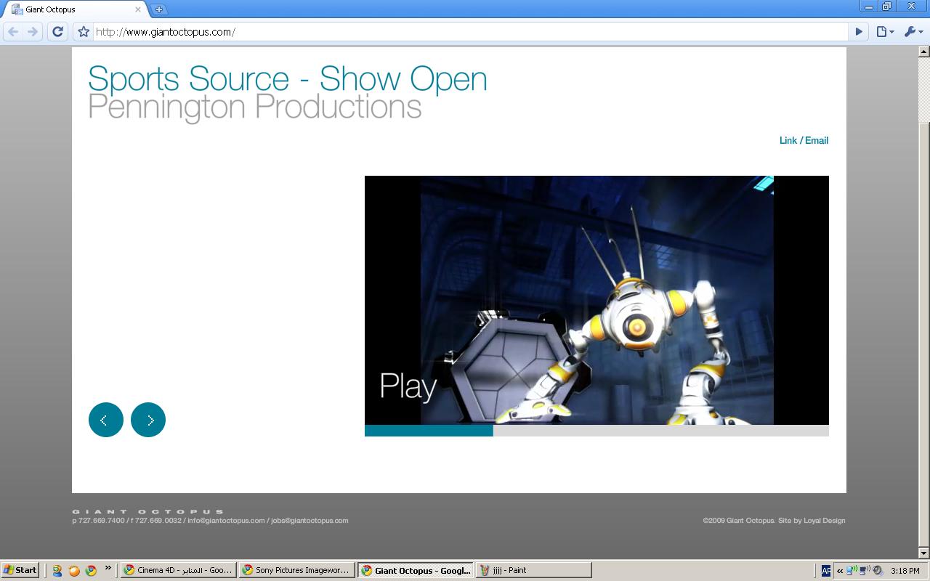Click the Giant Octopus taskbar button
Image resolution: width=930 pixels, height=581 pixels.
[x=416, y=570]
